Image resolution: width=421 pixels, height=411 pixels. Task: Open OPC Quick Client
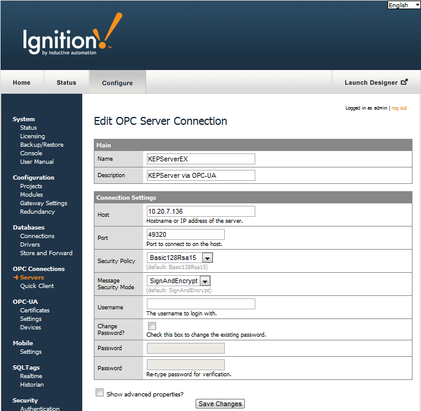pos(37,286)
